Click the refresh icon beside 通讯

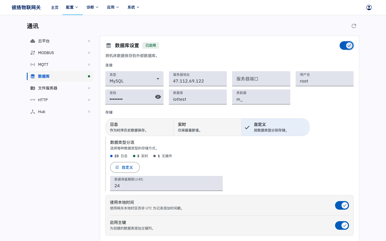pos(354,26)
